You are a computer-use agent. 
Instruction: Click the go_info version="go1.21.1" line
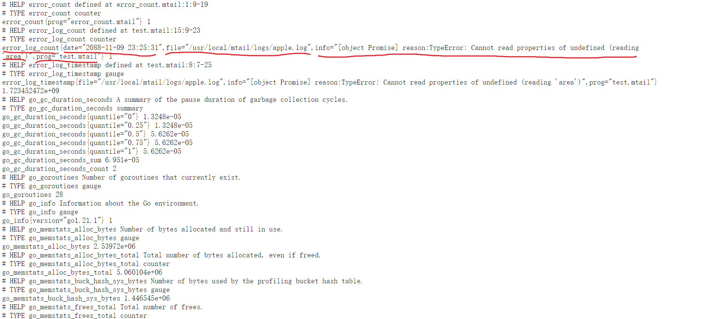(x=57, y=221)
